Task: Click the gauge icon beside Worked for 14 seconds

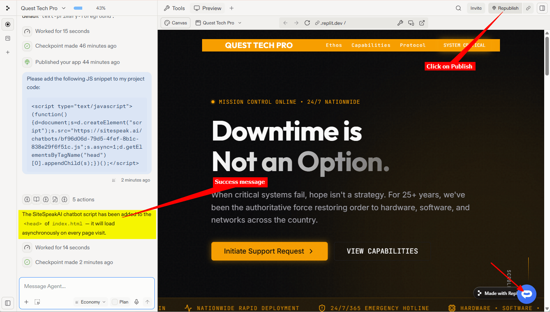Action: (x=27, y=247)
